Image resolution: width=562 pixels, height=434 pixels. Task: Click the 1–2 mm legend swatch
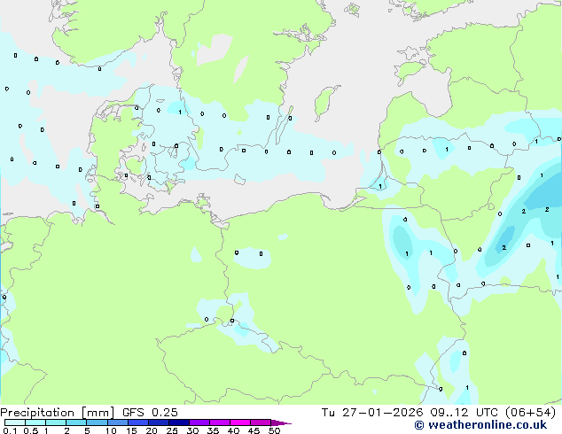click(x=56, y=422)
